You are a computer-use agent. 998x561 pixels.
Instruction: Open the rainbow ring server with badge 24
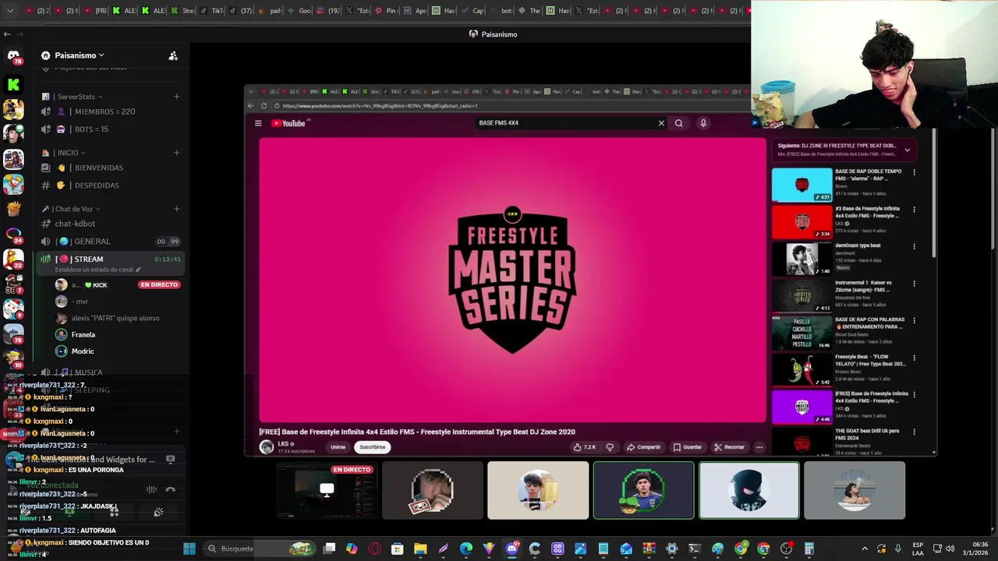[13, 234]
